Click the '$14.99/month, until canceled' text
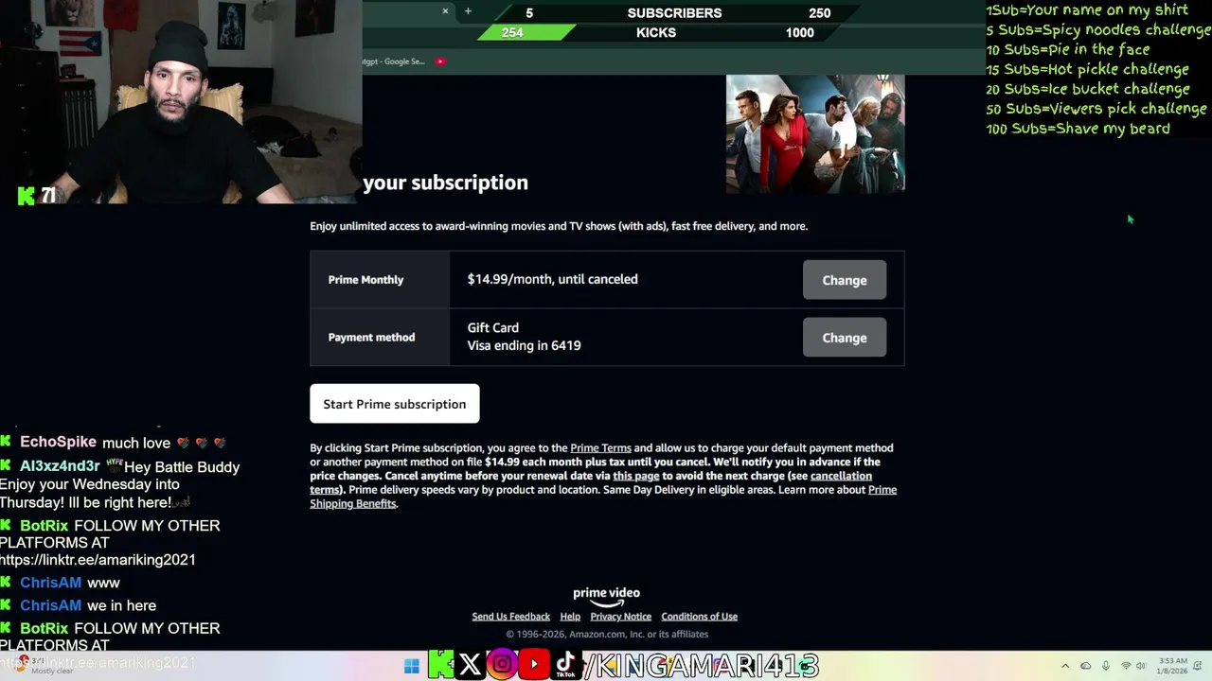 pos(552,279)
